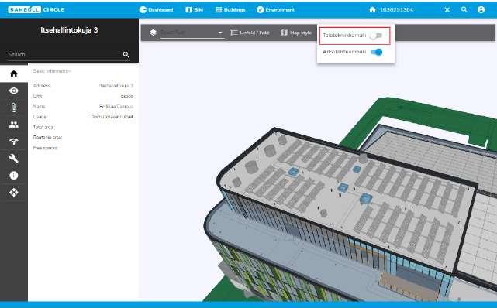Viewport: 497px width, 308px height.
Task: Expand the floor selection dropdown arrow
Action: [220, 33]
